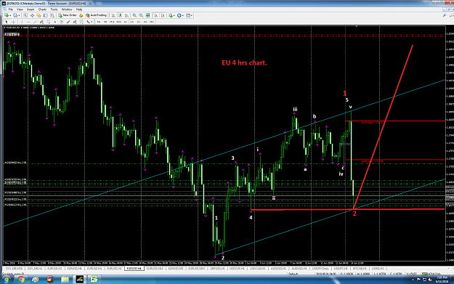Open the View menu
The height and width of the screenshot is (284, 454).
tap(20, 9)
